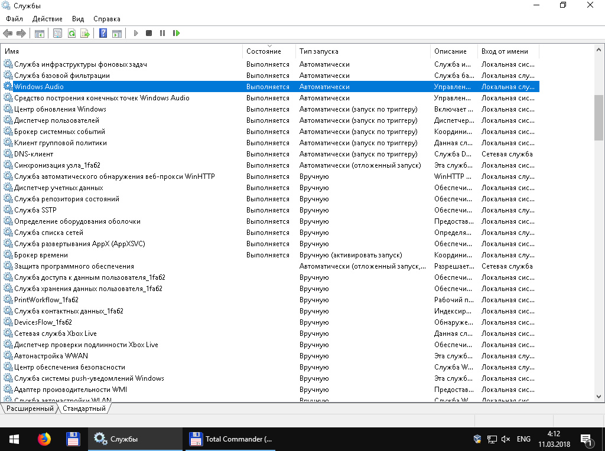
Task: Click the gear icon beside Брокер времени
Action: point(8,255)
